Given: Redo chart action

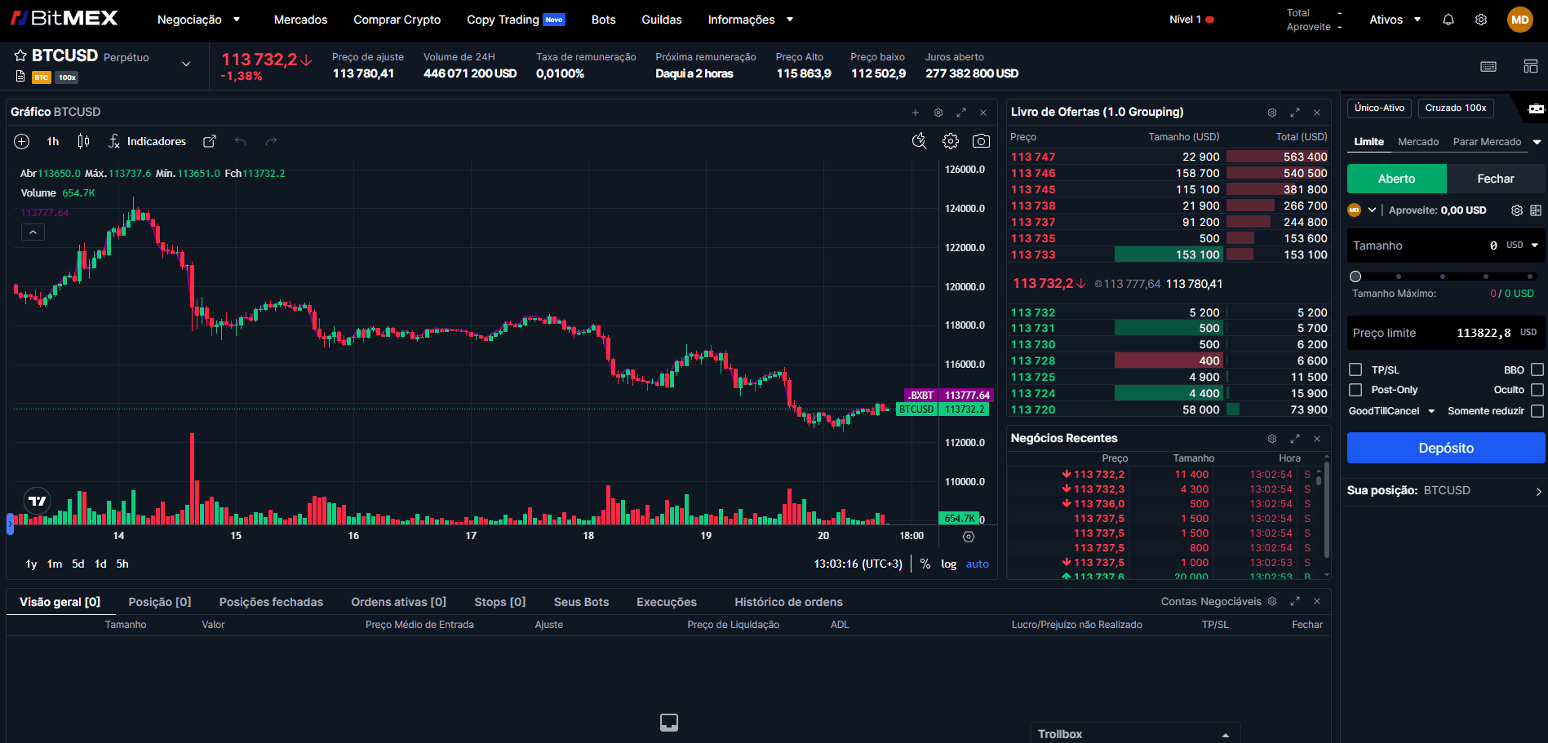Looking at the screenshot, I should [271, 141].
